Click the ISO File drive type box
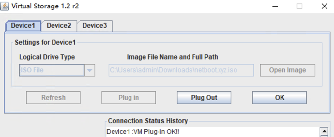Image resolution: width=334 pixels, height=137 pixels. click(52, 70)
